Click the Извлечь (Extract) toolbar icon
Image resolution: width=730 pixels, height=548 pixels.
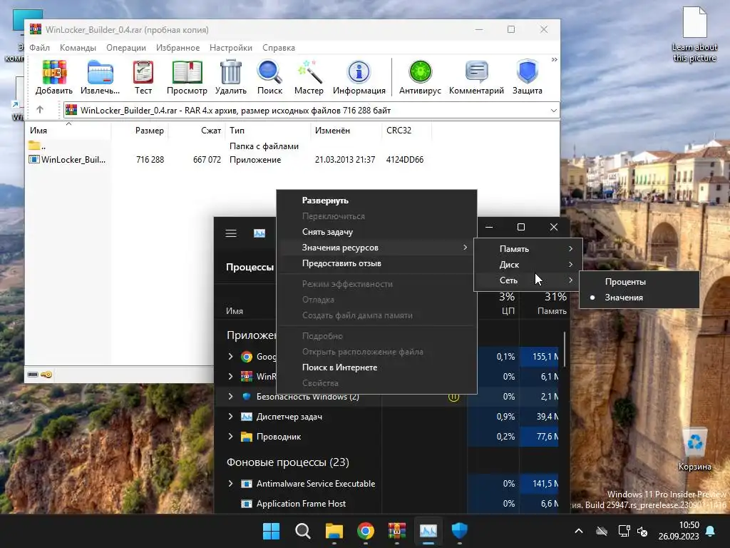[100, 77]
